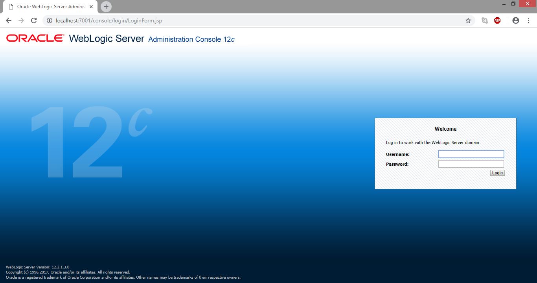Click the WebLogic Server header title

coord(106,39)
